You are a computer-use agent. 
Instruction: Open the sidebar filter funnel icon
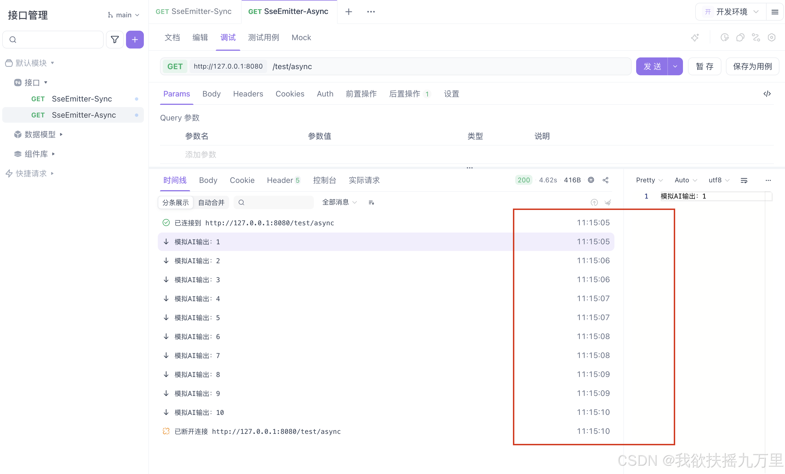tap(115, 40)
